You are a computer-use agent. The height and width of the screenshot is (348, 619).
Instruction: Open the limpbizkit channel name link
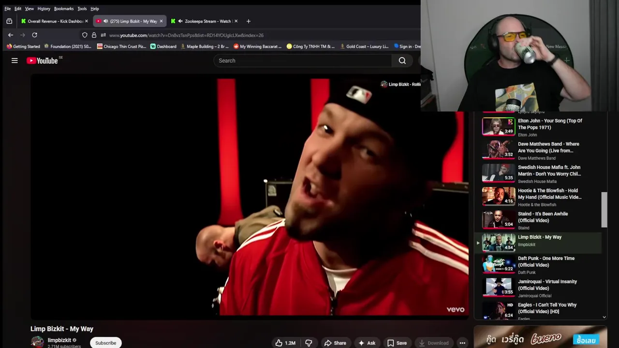59,340
